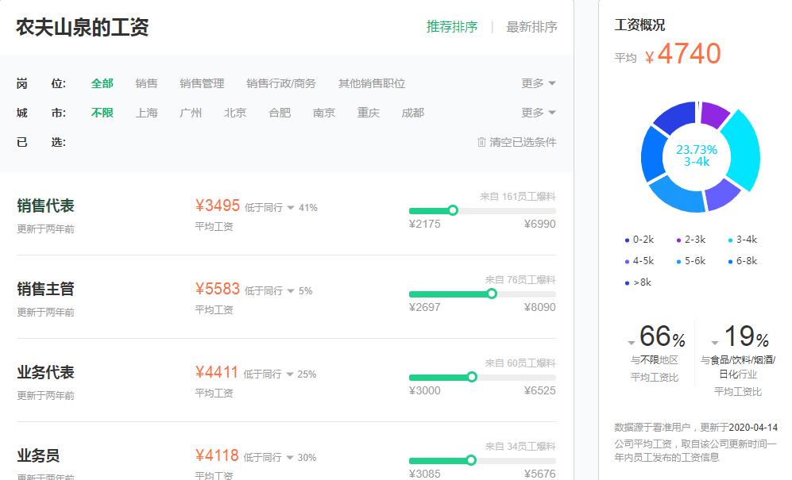Switch to 推荐排序 sorting
Image resolution: width=792 pixels, height=480 pixels.
pyautogui.click(x=452, y=27)
